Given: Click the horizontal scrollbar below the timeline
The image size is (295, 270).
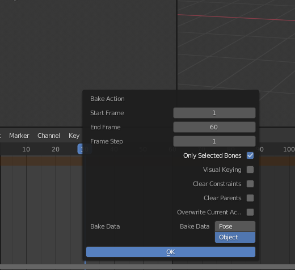Looking at the screenshot, I should click(147, 267).
